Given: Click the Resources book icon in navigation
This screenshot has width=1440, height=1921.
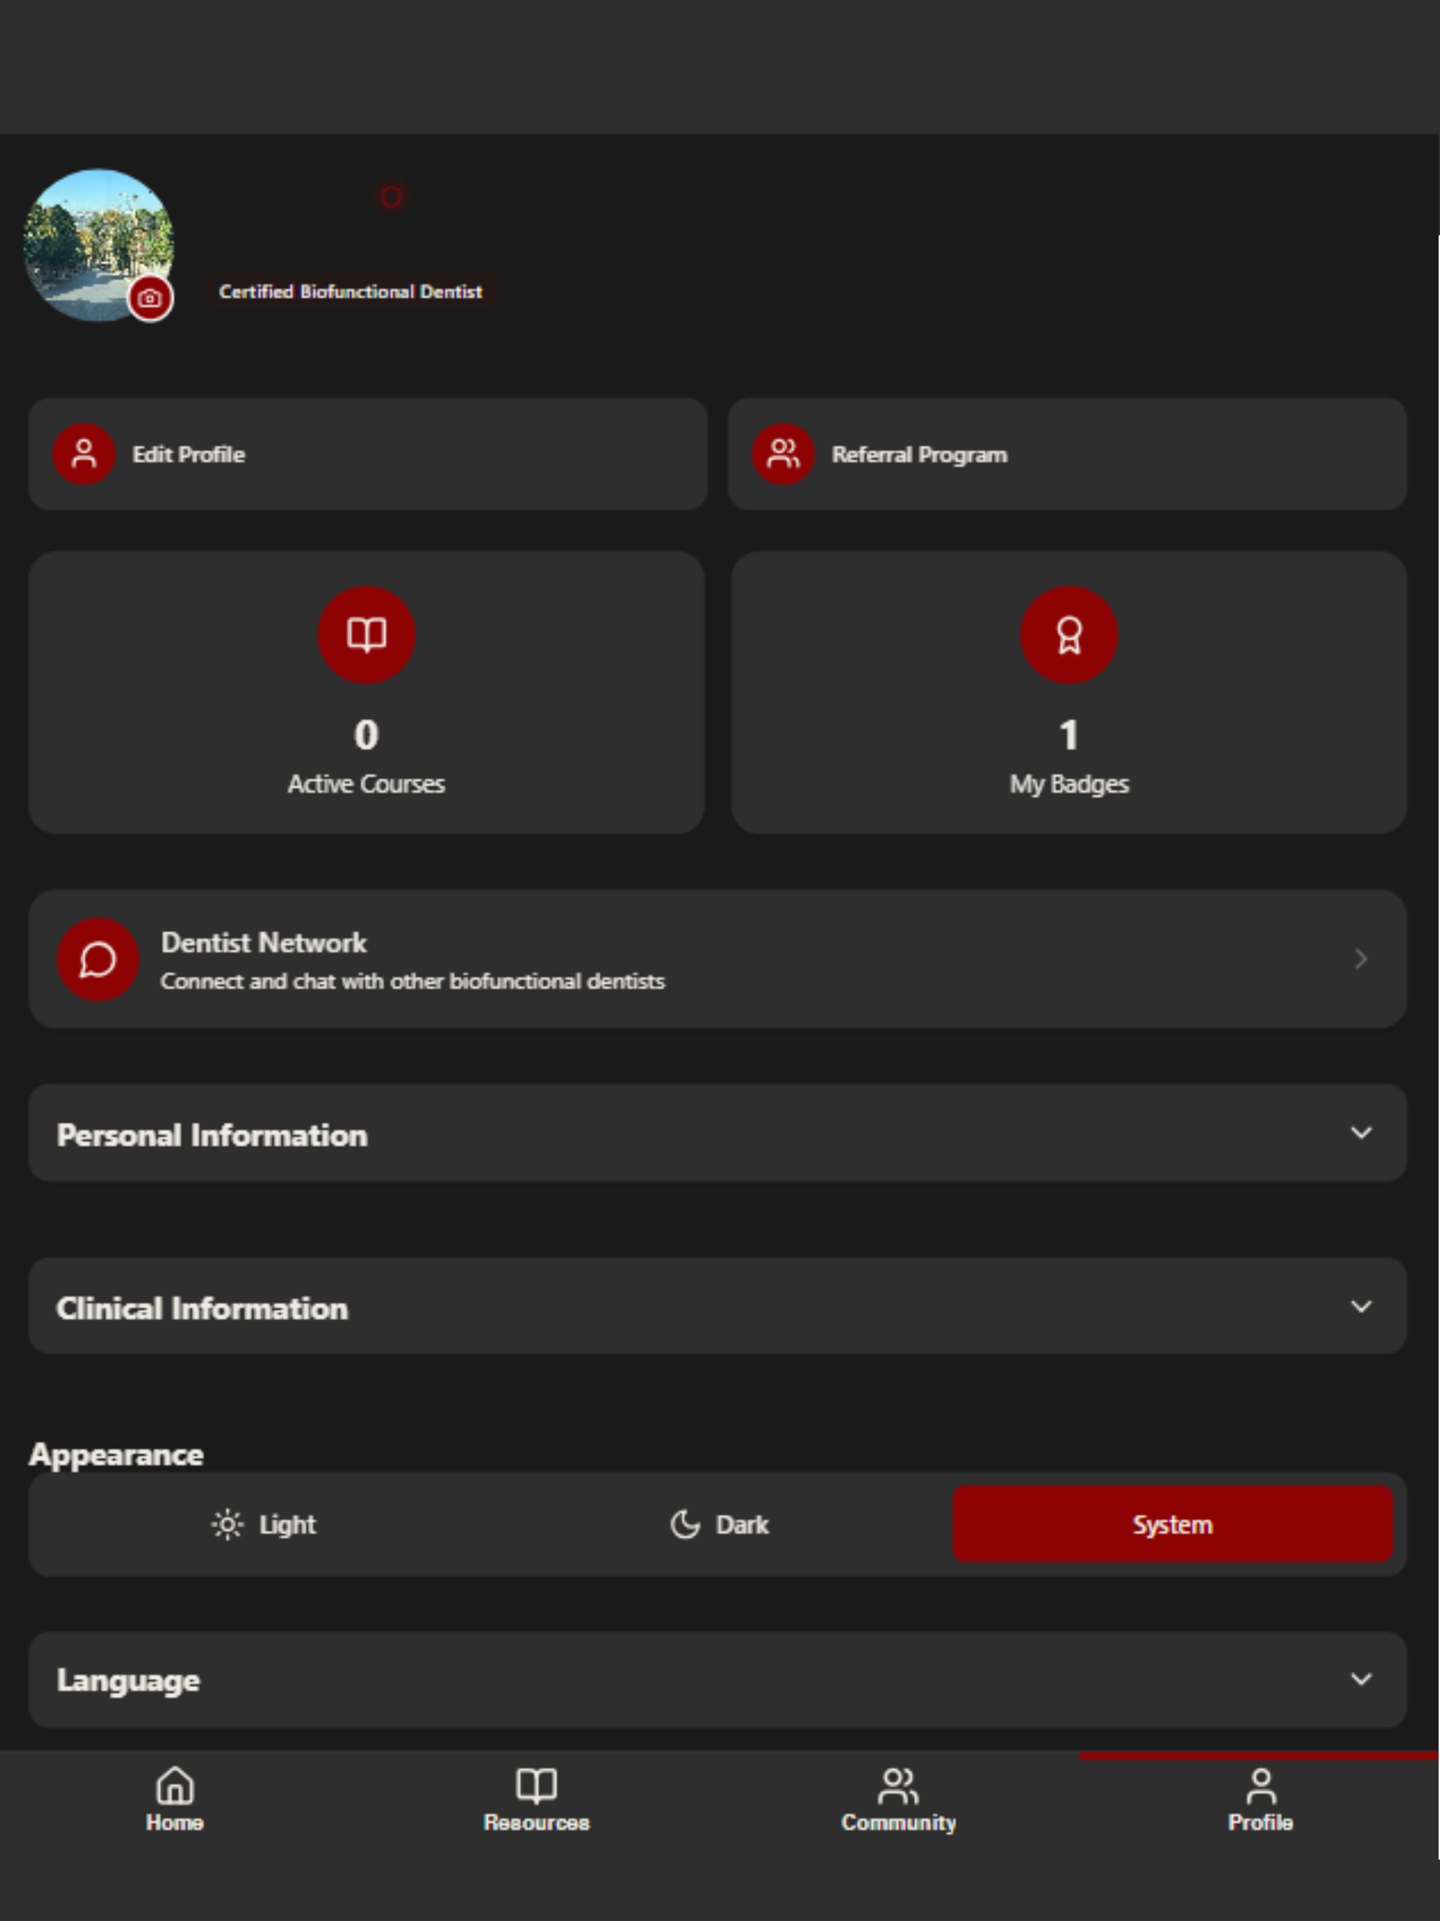Looking at the screenshot, I should click(537, 1786).
